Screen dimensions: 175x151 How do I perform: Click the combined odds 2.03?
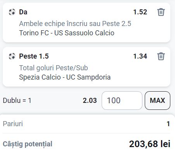coord(90,101)
